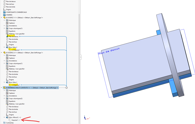Click the SOURCE 2 component icon

pyautogui.click(x=5, y=53)
